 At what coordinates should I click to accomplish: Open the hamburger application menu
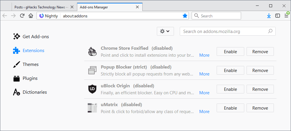(x=287, y=16)
